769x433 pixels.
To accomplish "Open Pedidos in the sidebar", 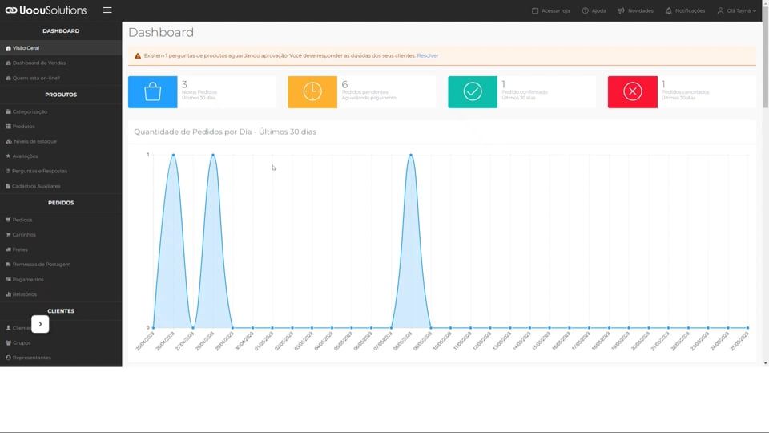I will click(x=22, y=220).
